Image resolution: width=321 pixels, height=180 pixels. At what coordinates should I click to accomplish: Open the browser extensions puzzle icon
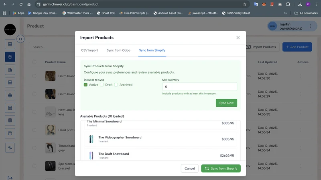click(x=288, y=4)
